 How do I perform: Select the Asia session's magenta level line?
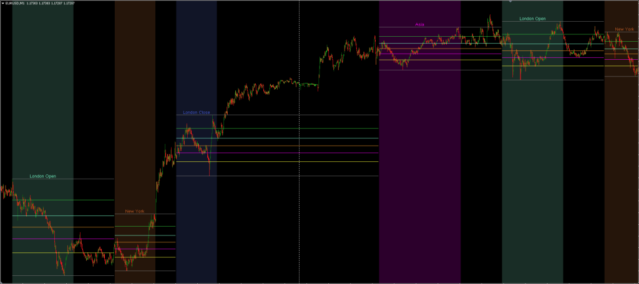(x=440, y=54)
